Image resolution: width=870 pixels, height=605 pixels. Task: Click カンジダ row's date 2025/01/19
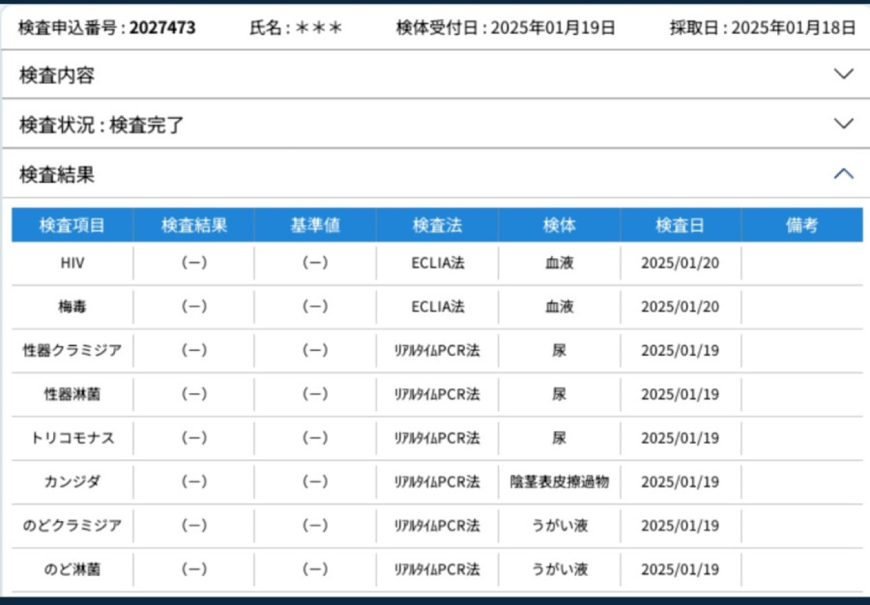click(680, 482)
